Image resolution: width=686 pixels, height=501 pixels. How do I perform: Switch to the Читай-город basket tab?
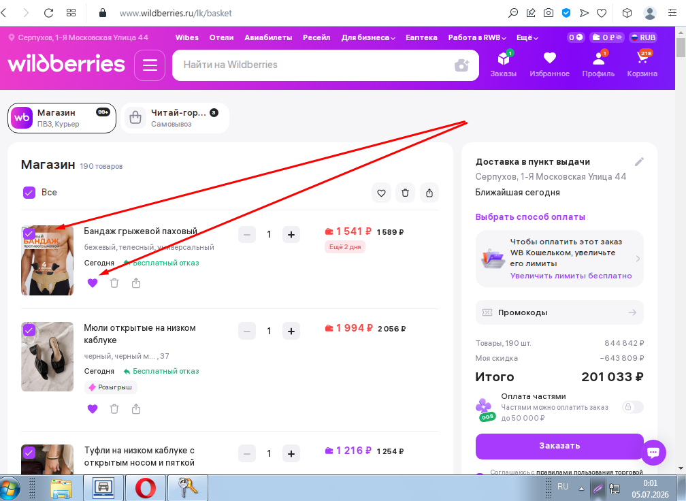pyautogui.click(x=175, y=118)
